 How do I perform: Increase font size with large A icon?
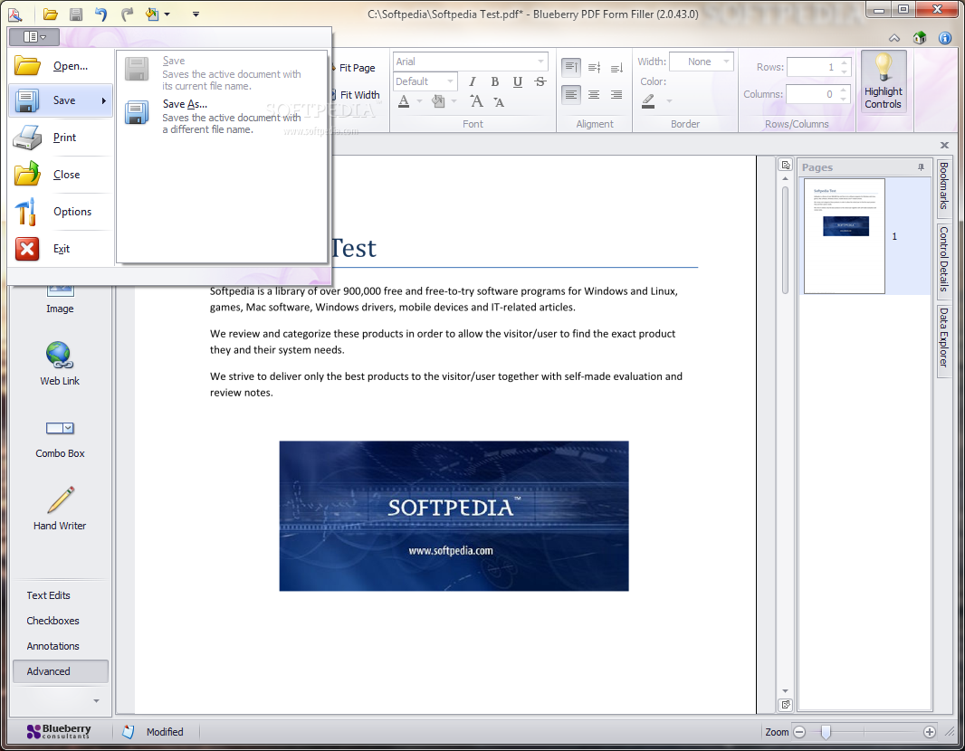tap(476, 100)
